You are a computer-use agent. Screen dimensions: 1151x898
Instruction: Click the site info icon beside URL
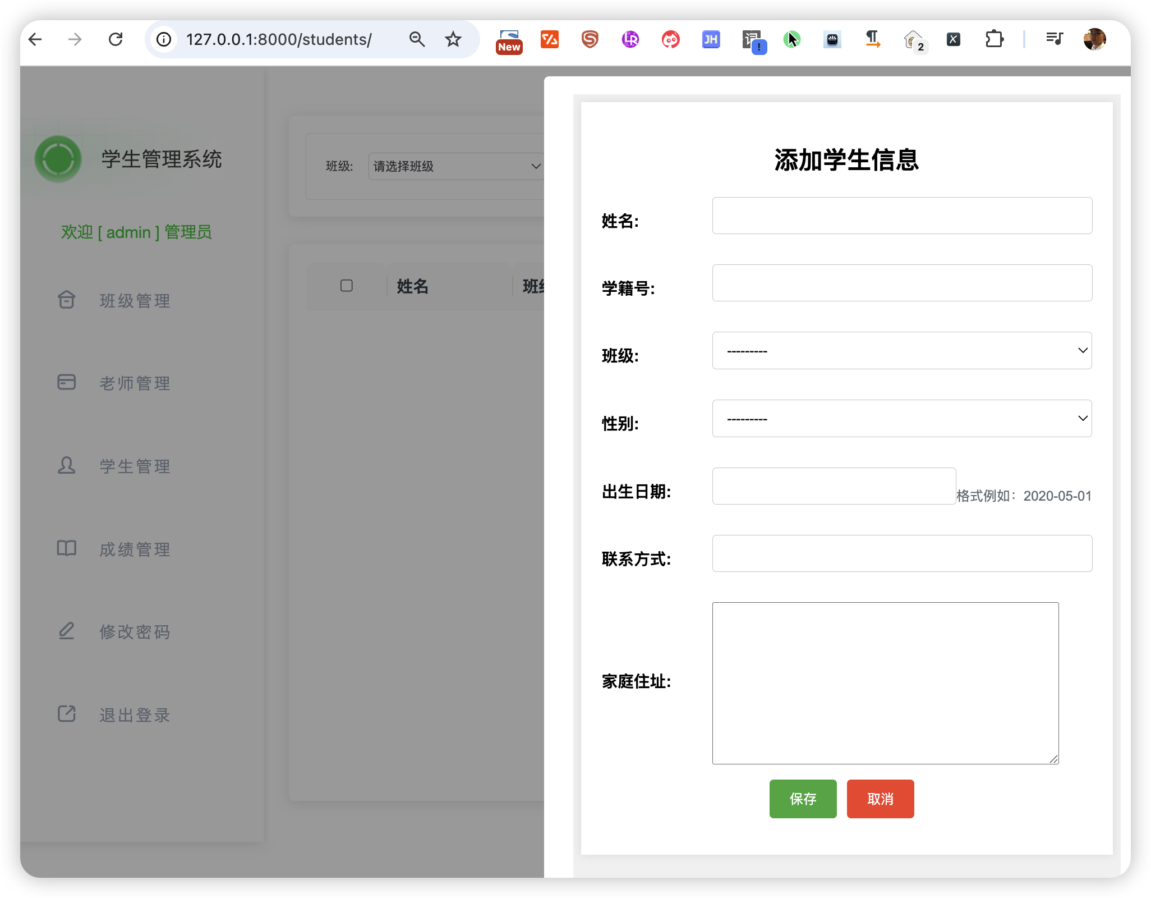tap(164, 39)
